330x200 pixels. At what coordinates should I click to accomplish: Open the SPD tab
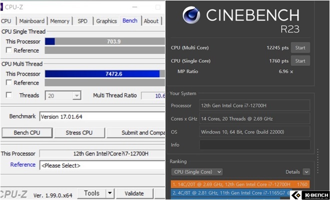pos(82,21)
